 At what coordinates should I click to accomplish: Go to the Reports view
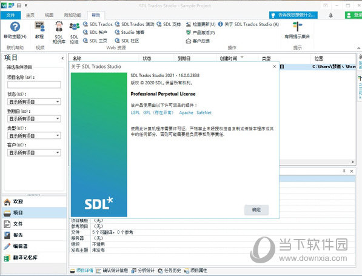34,235
